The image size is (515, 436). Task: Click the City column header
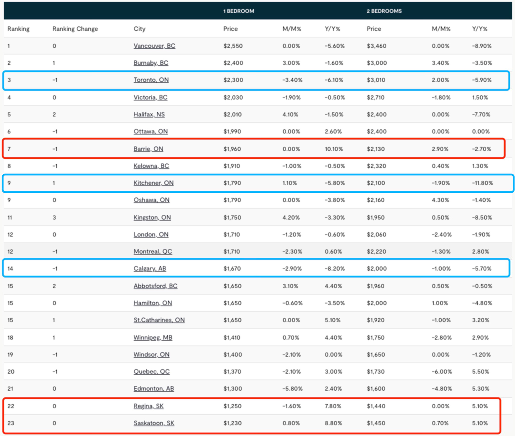[x=140, y=29]
